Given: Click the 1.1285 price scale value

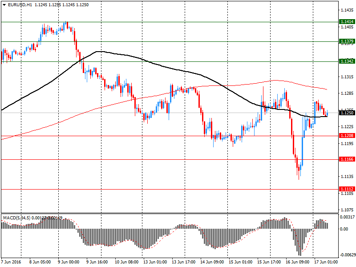Looking at the screenshot, I should pyautogui.click(x=347, y=93).
